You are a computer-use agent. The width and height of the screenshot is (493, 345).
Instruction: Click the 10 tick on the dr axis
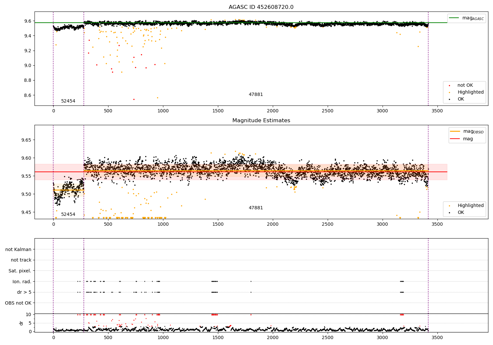tap(29, 314)
